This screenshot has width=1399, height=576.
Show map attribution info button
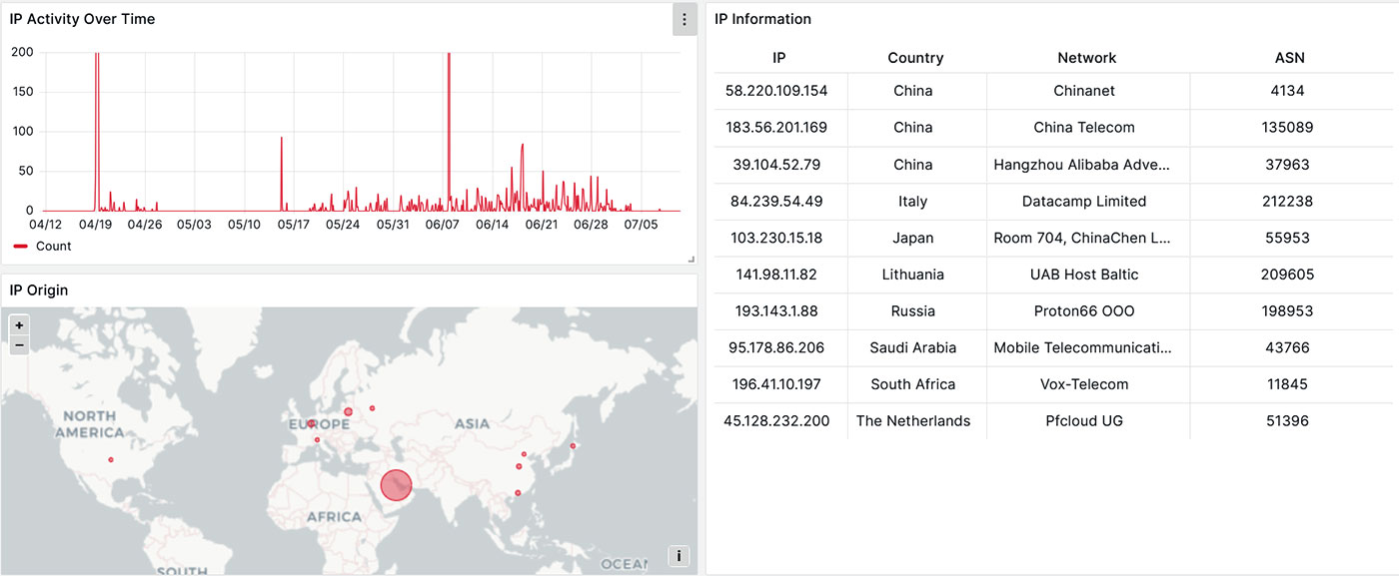679,556
